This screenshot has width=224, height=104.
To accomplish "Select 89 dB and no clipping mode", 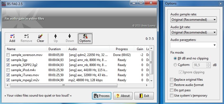I will tap(175, 58).
